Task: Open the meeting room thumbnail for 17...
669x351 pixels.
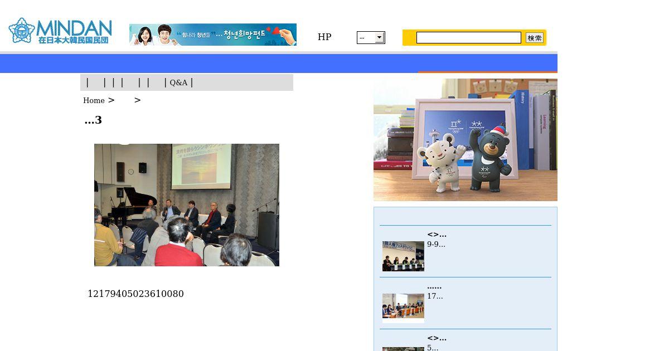Action: (403, 308)
